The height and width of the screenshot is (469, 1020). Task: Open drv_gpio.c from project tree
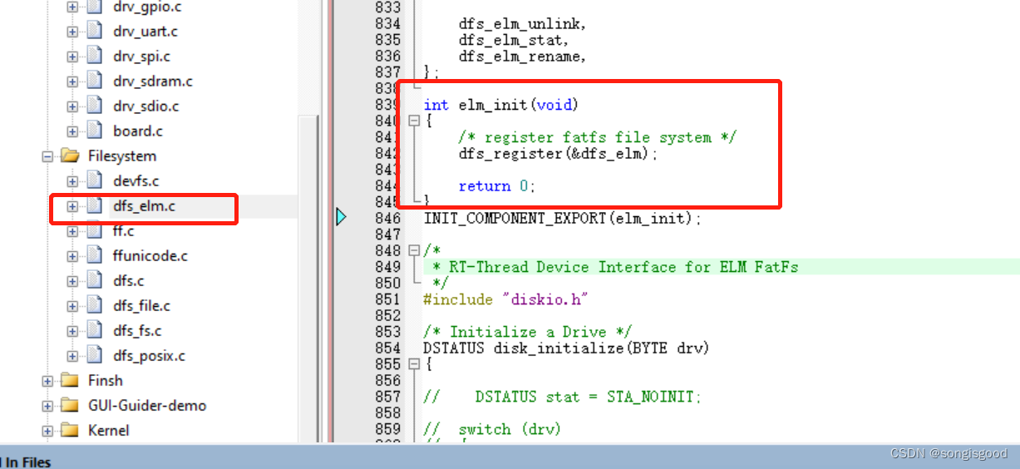[x=145, y=7]
